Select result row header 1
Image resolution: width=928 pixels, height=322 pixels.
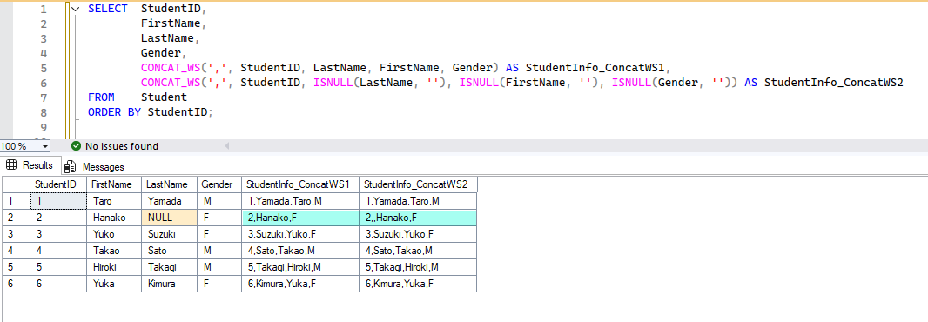[16, 201]
